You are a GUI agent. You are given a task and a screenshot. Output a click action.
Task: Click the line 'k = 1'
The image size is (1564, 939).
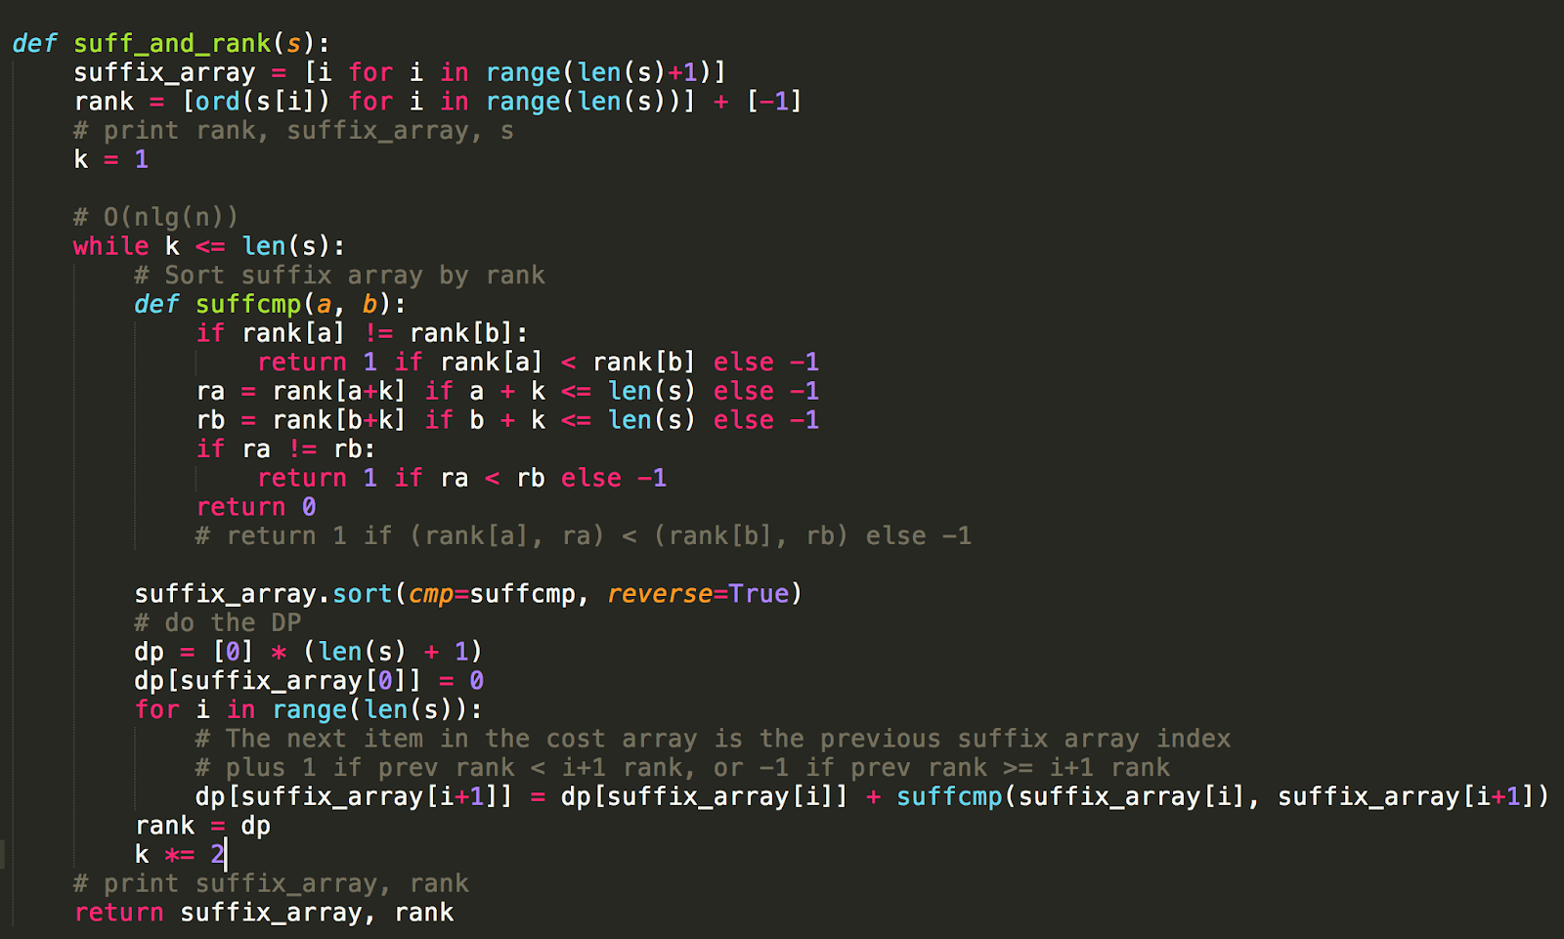click(x=111, y=159)
